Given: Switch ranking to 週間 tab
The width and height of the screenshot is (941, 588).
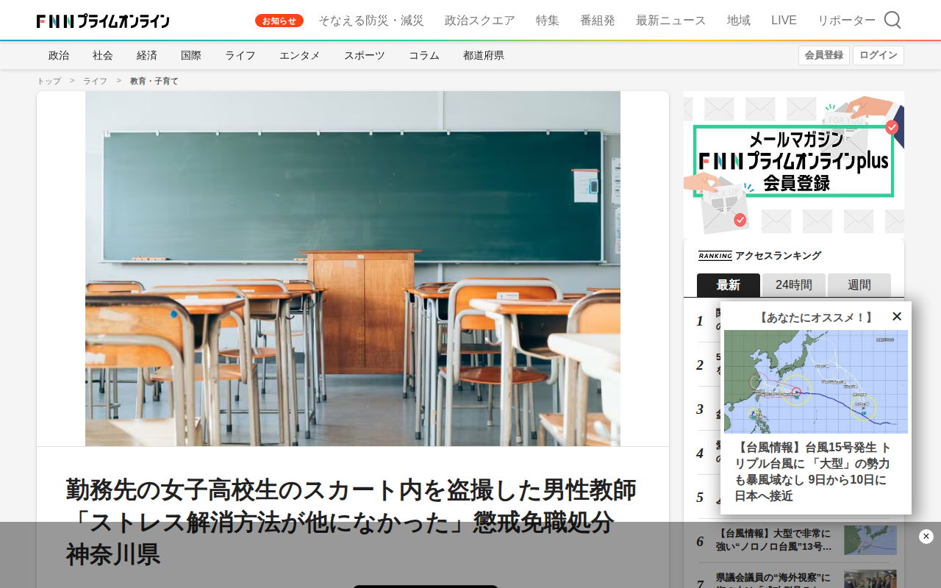Looking at the screenshot, I should [x=859, y=285].
